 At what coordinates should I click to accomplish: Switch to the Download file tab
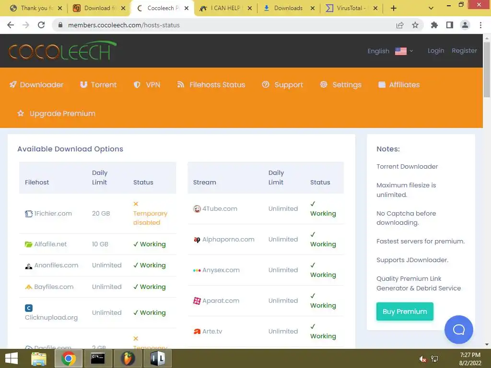coord(99,8)
